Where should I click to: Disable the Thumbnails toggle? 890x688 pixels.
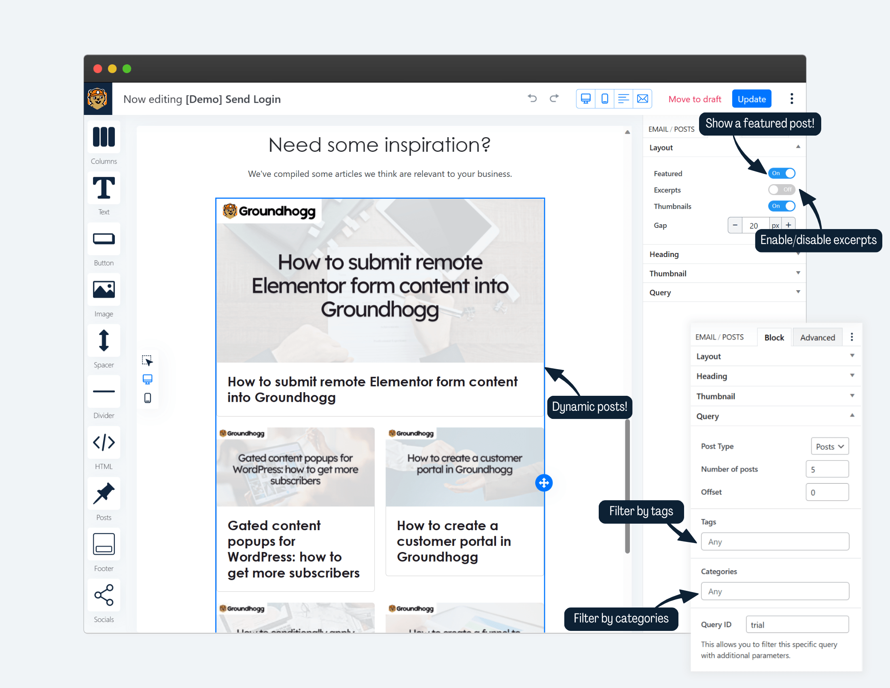point(782,206)
